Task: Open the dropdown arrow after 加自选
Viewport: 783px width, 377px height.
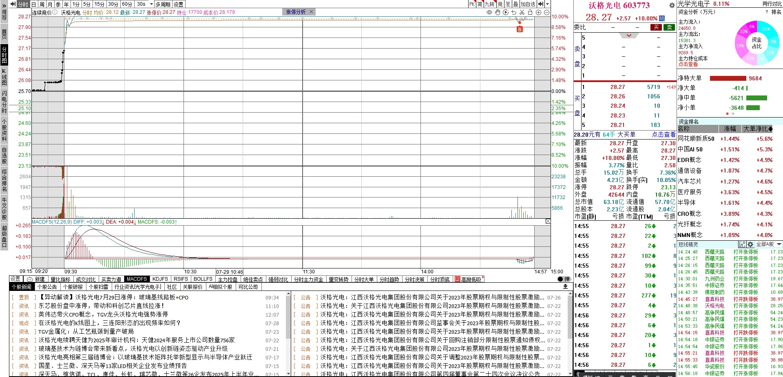Action: (x=547, y=4)
